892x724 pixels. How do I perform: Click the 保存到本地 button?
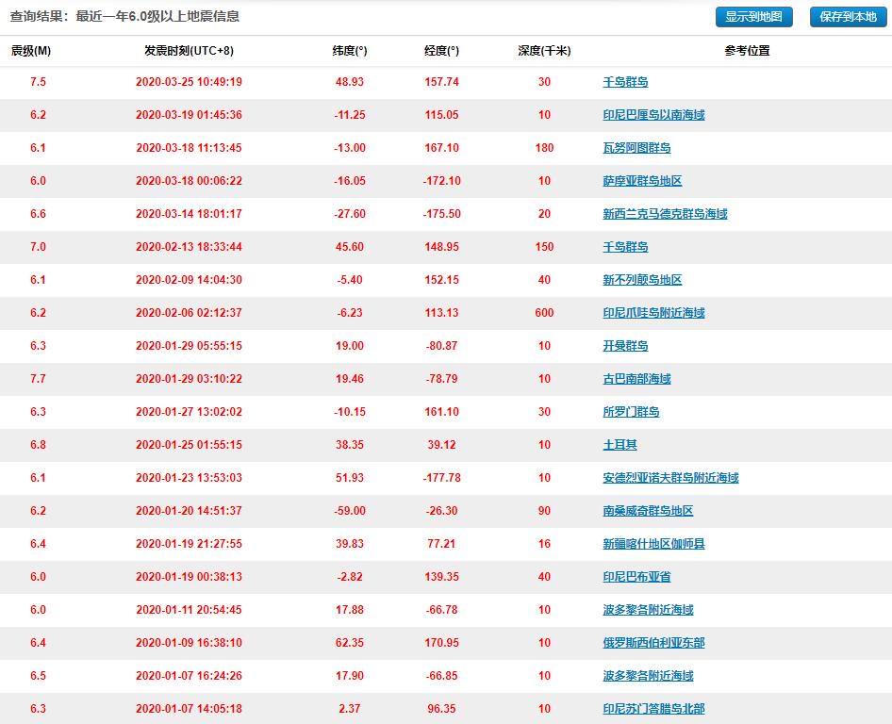(x=848, y=16)
